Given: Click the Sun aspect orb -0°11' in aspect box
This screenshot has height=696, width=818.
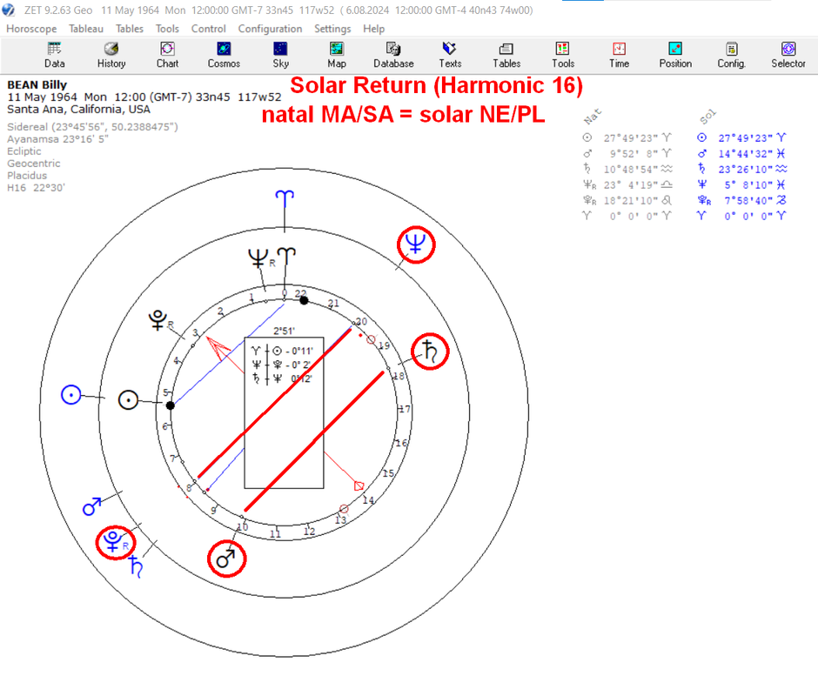Looking at the screenshot, I should coord(299,351).
